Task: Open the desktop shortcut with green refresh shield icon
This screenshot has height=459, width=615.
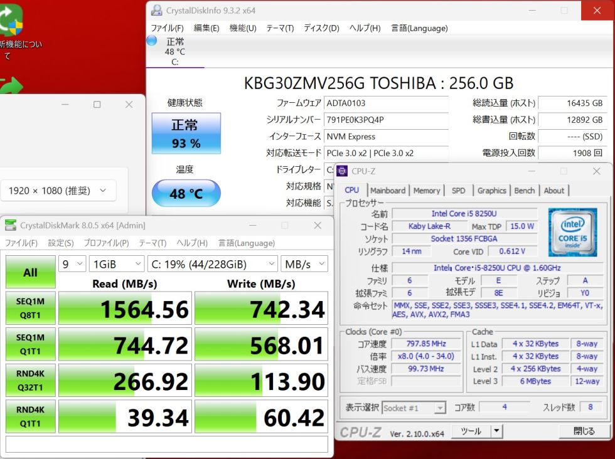Action: (11, 21)
